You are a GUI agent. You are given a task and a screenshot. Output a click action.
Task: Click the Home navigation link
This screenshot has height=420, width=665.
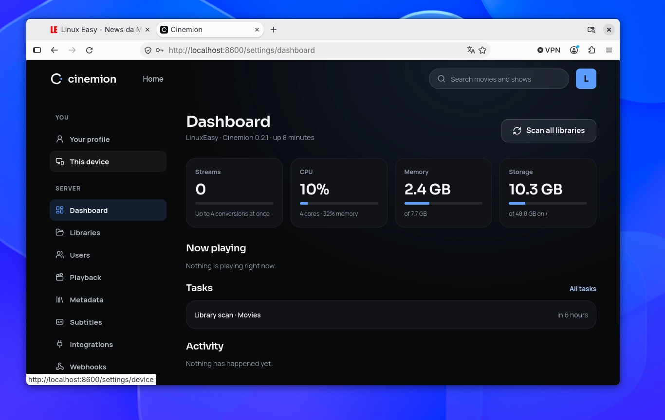click(x=153, y=79)
